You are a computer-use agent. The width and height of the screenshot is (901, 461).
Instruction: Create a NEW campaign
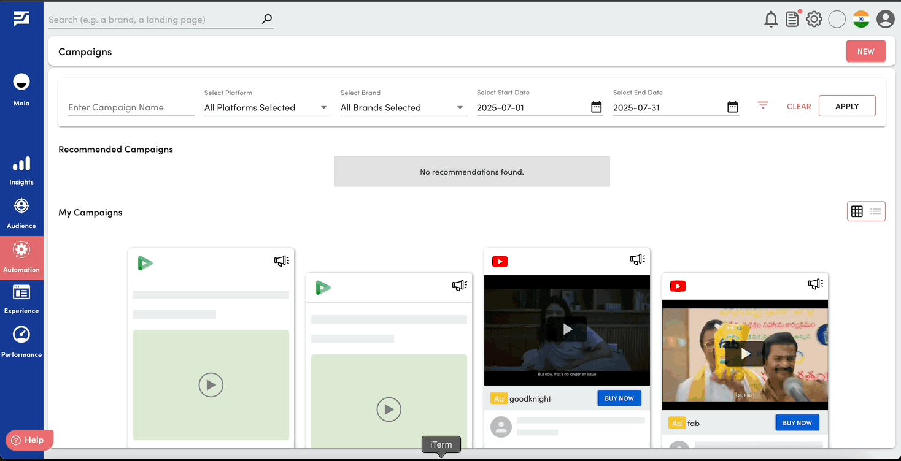[866, 51]
